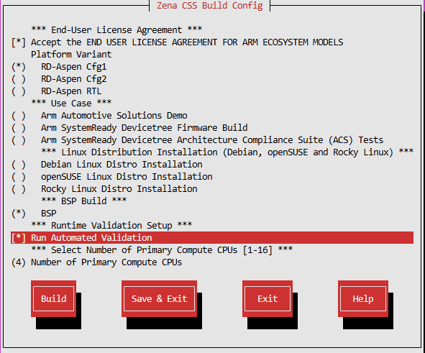Image resolution: width=425 pixels, height=353 pixels.
Task: Click the Runtime Validation Setup heading
Action: tap(111, 226)
